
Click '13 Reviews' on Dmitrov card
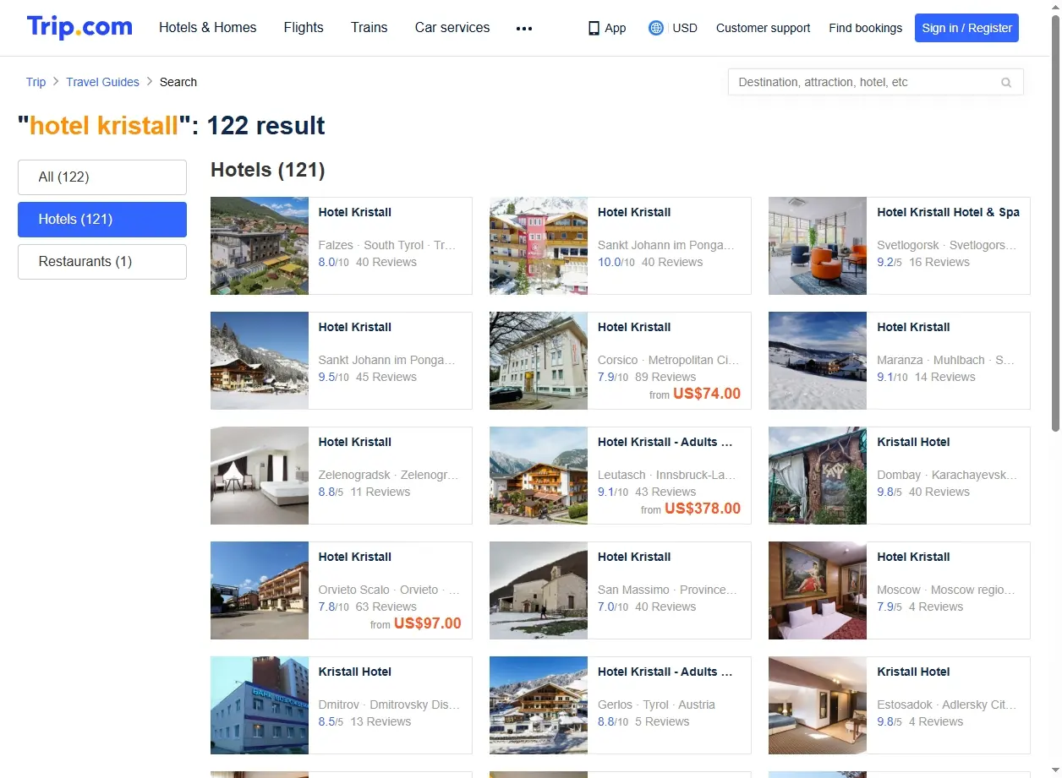point(380,721)
